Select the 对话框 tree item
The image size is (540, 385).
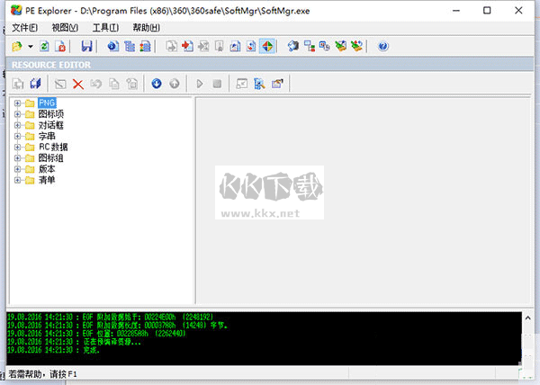point(51,125)
